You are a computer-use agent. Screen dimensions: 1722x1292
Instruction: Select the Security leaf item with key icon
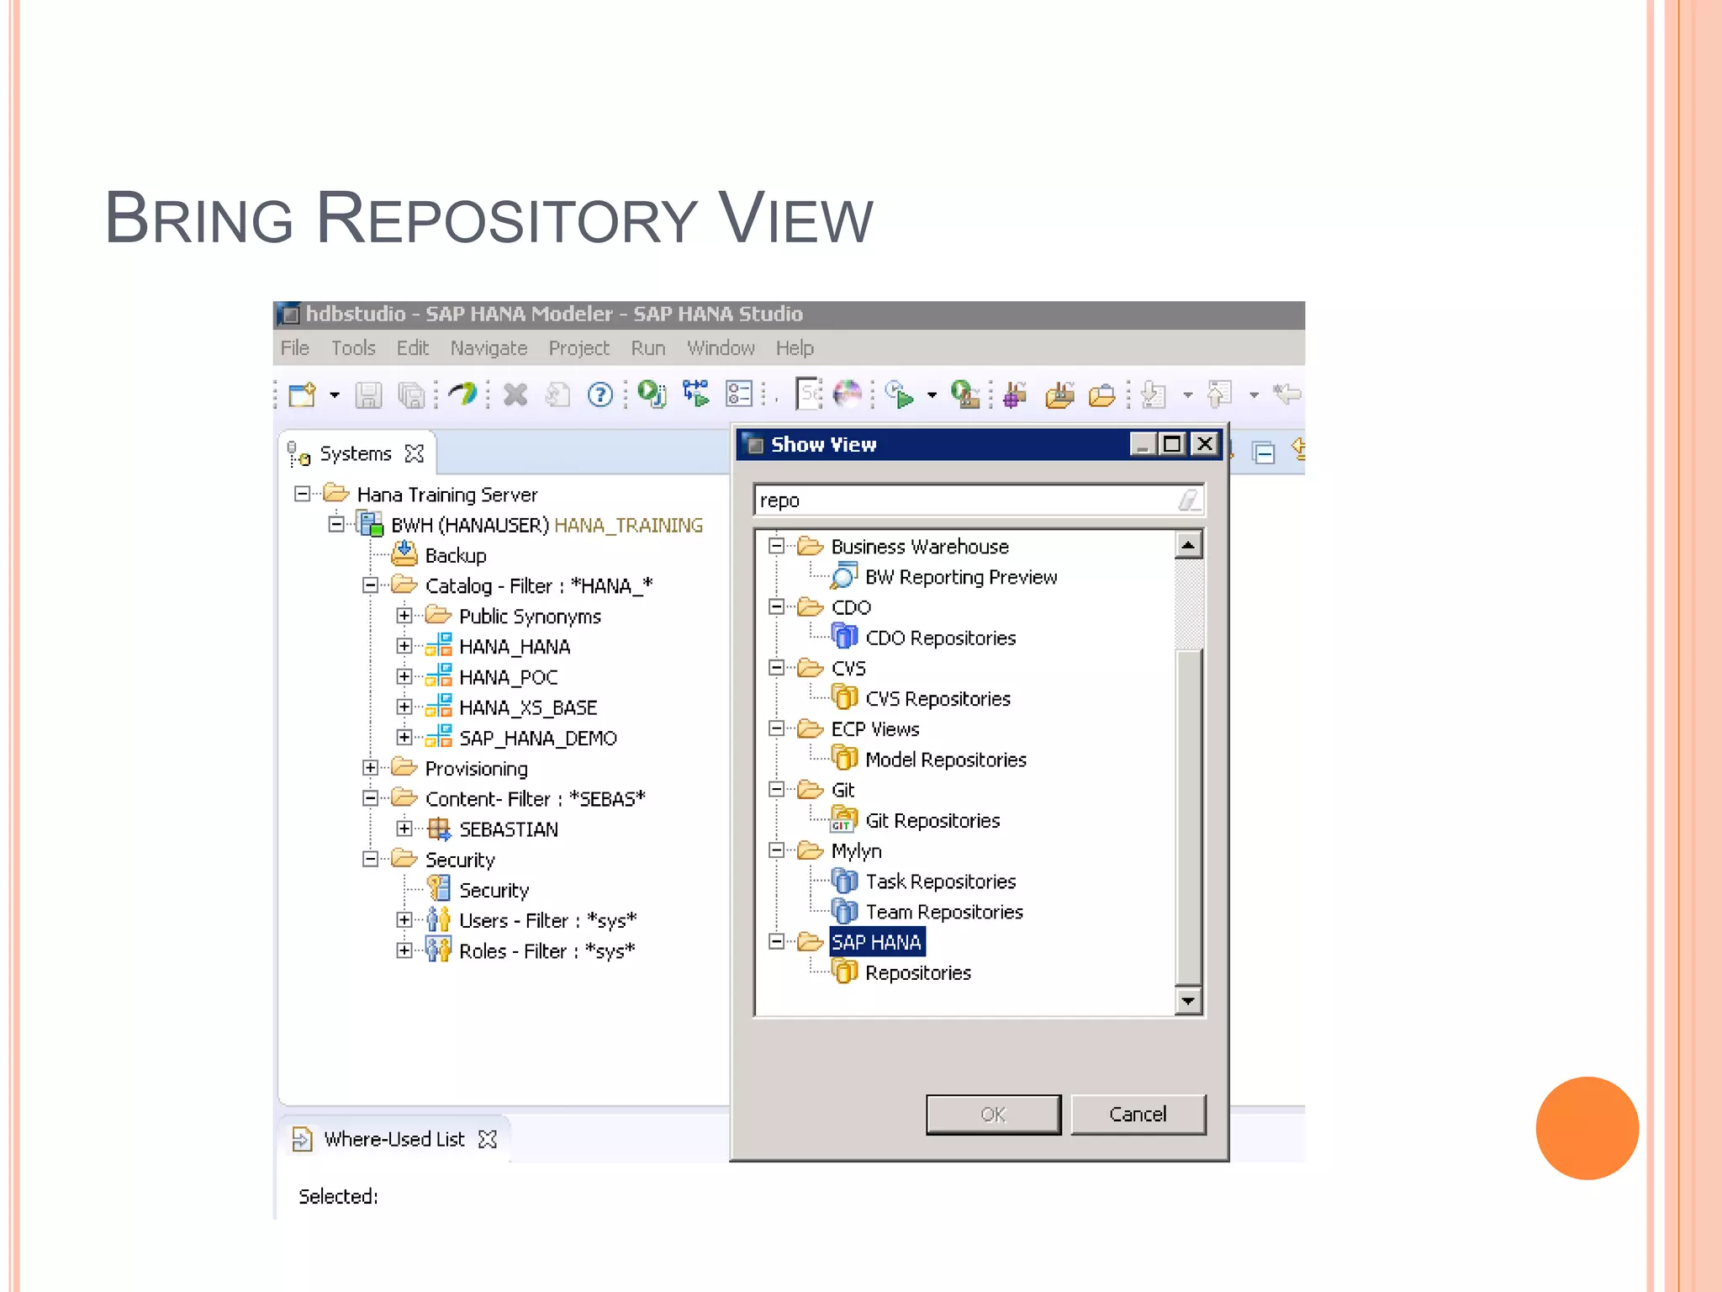tap(494, 890)
